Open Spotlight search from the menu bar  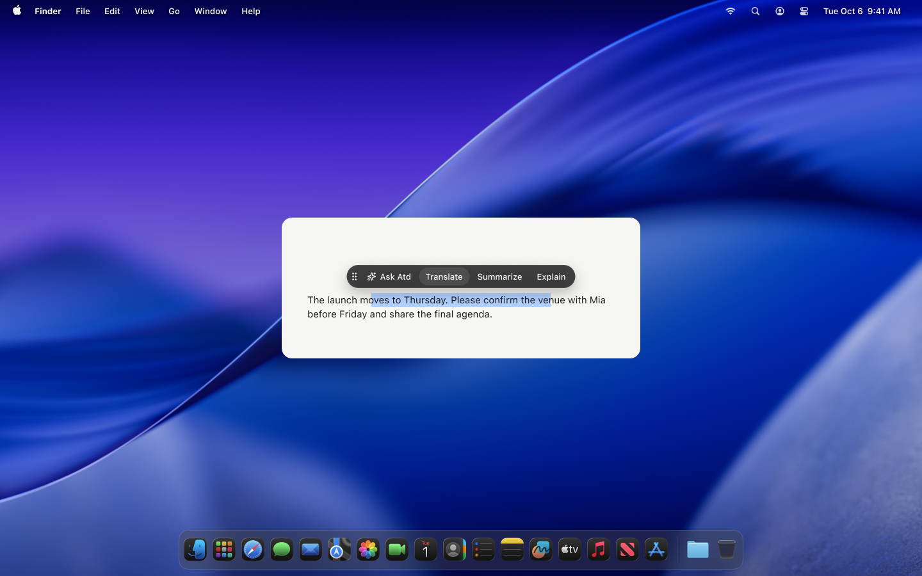point(756,11)
